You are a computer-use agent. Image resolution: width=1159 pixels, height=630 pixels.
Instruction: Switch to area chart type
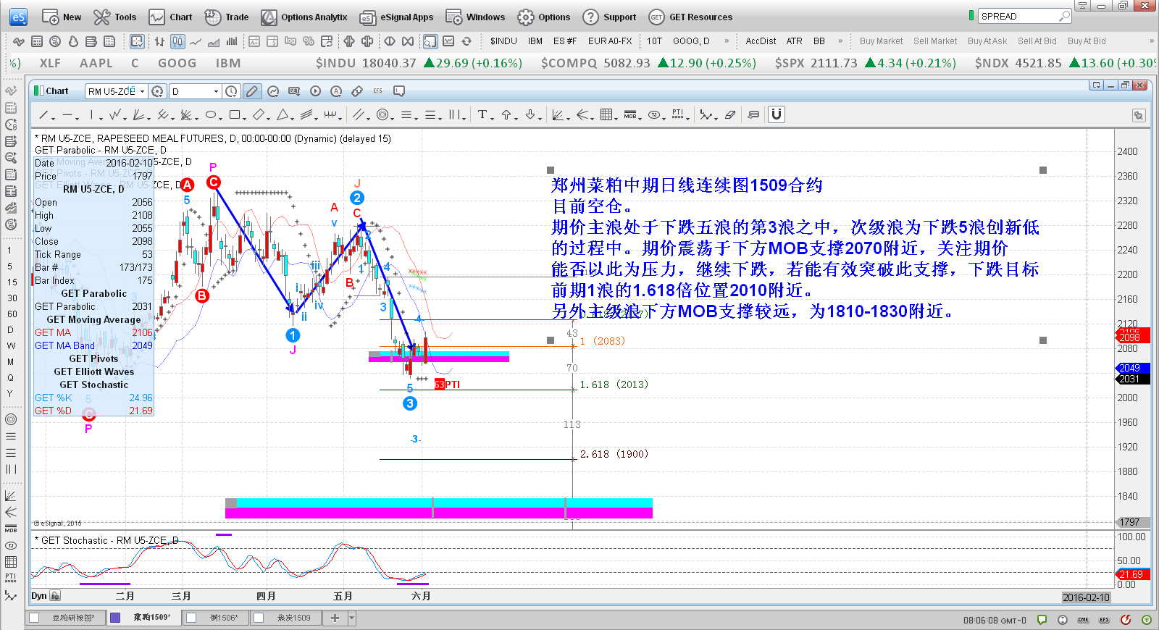(214, 41)
